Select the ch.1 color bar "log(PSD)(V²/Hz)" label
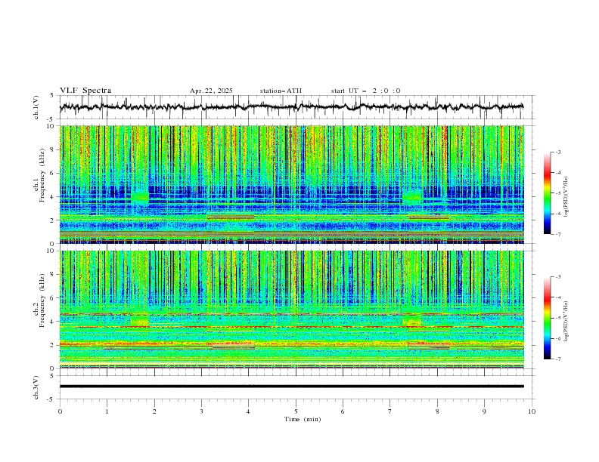This screenshot has height=462, width=599. click(566, 197)
